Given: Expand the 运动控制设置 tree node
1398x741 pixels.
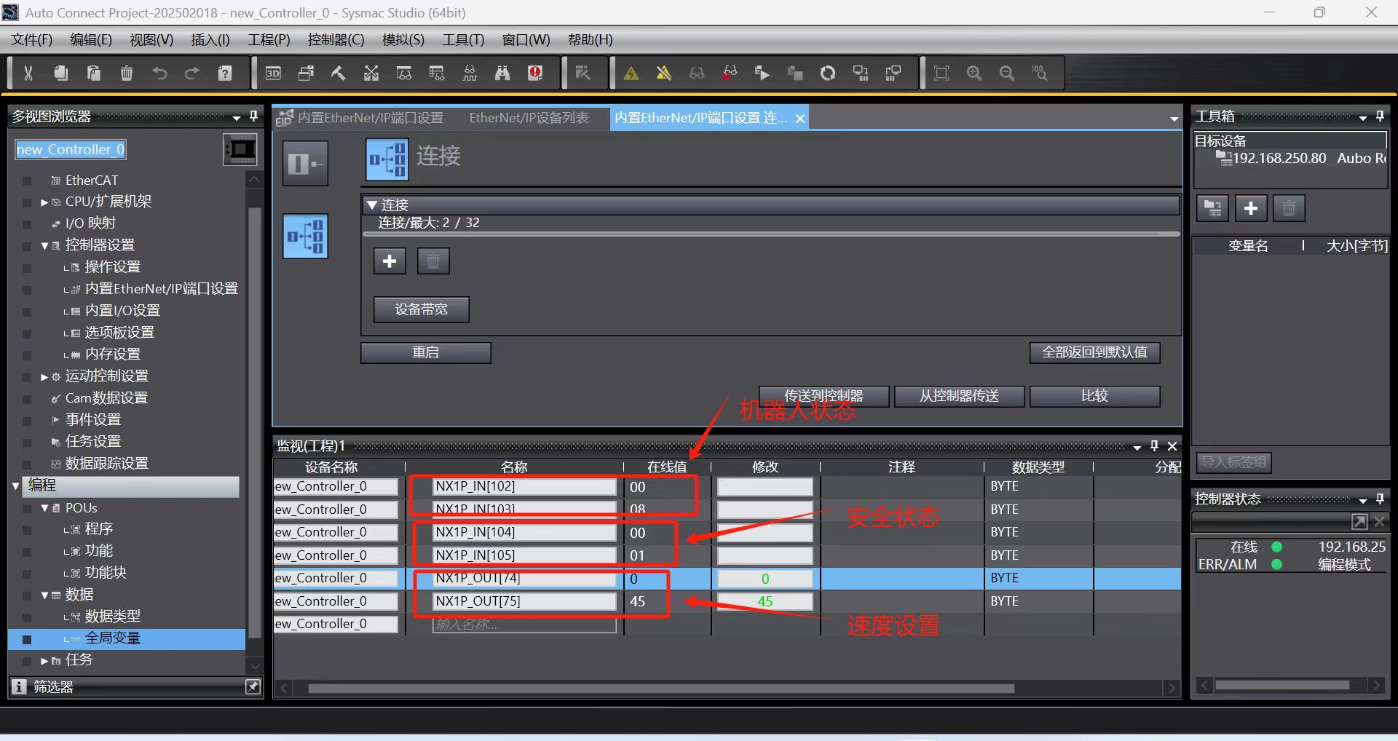Looking at the screenshot, I should click(x=44, y=377).
